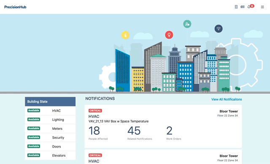Select the Lighting building state row
Screen dimensions: 270x164
(50, 120)
